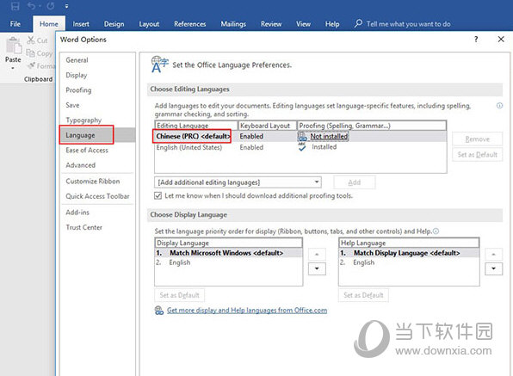Select the Language options category
Screen dimensions: 513x376
pos(97,135)
